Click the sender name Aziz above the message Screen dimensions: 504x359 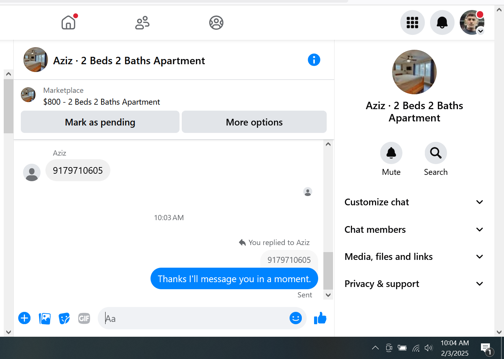(x=59, y=153)
